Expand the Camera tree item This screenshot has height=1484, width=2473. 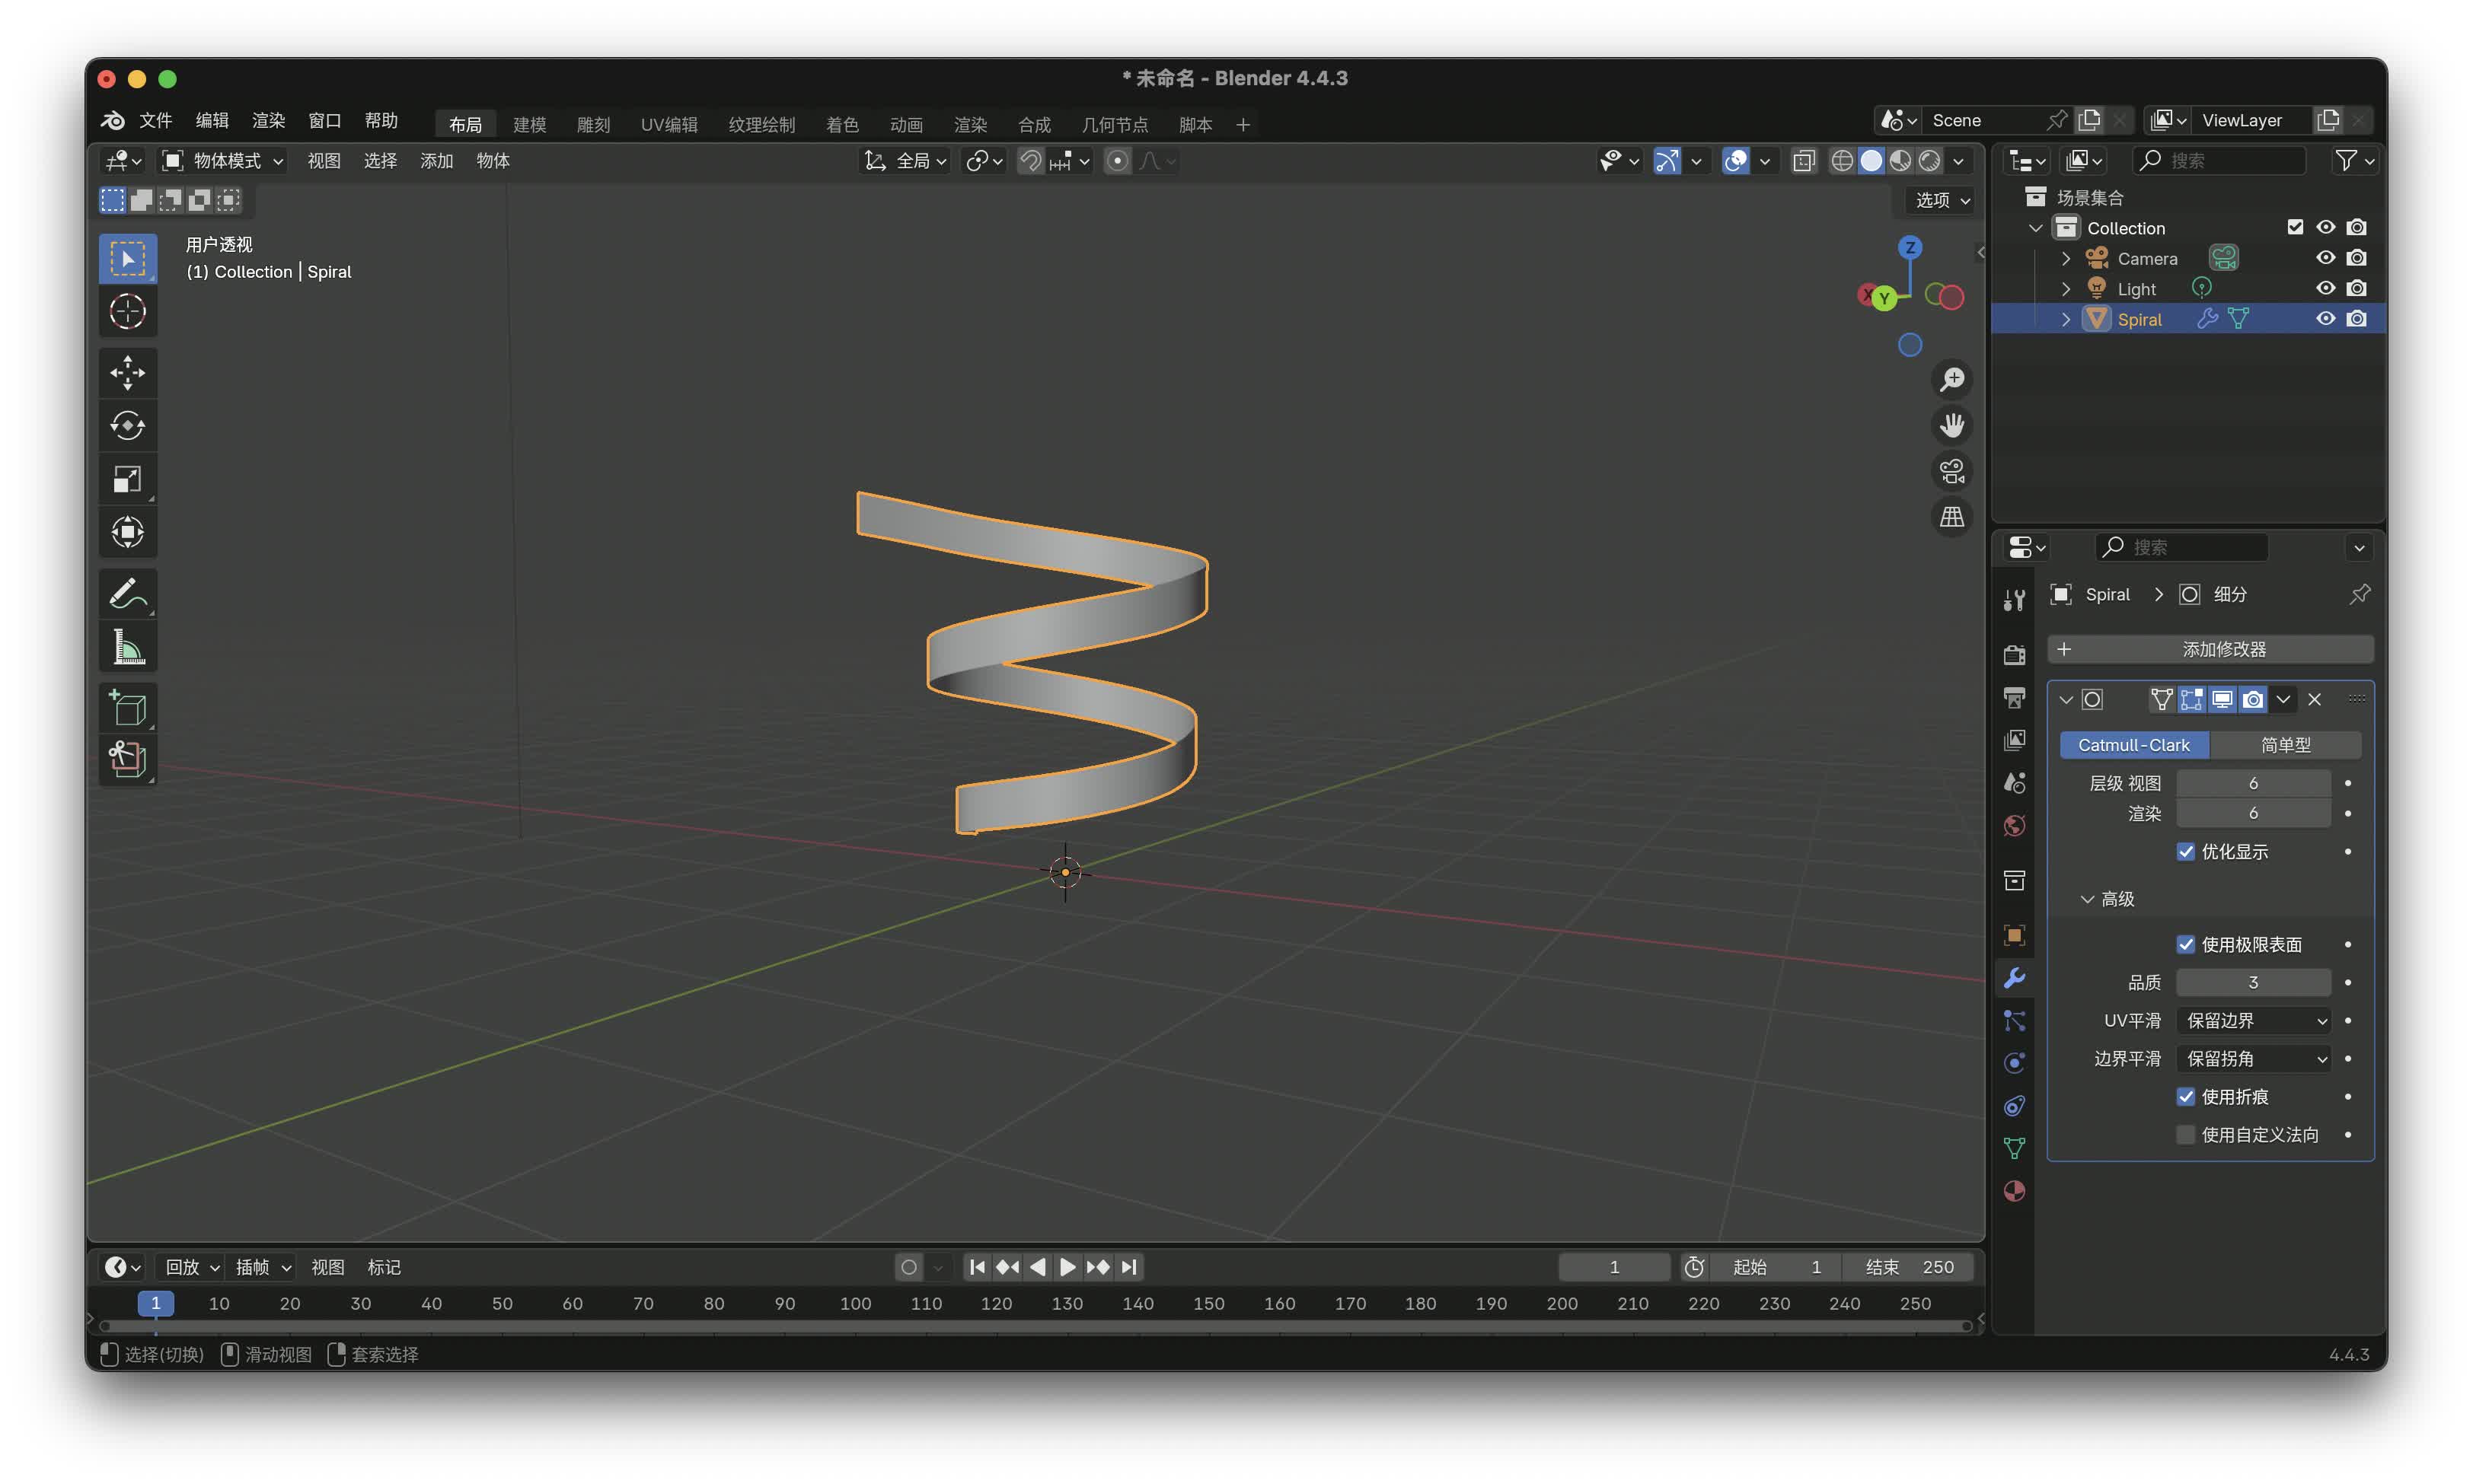(2066, 259)
